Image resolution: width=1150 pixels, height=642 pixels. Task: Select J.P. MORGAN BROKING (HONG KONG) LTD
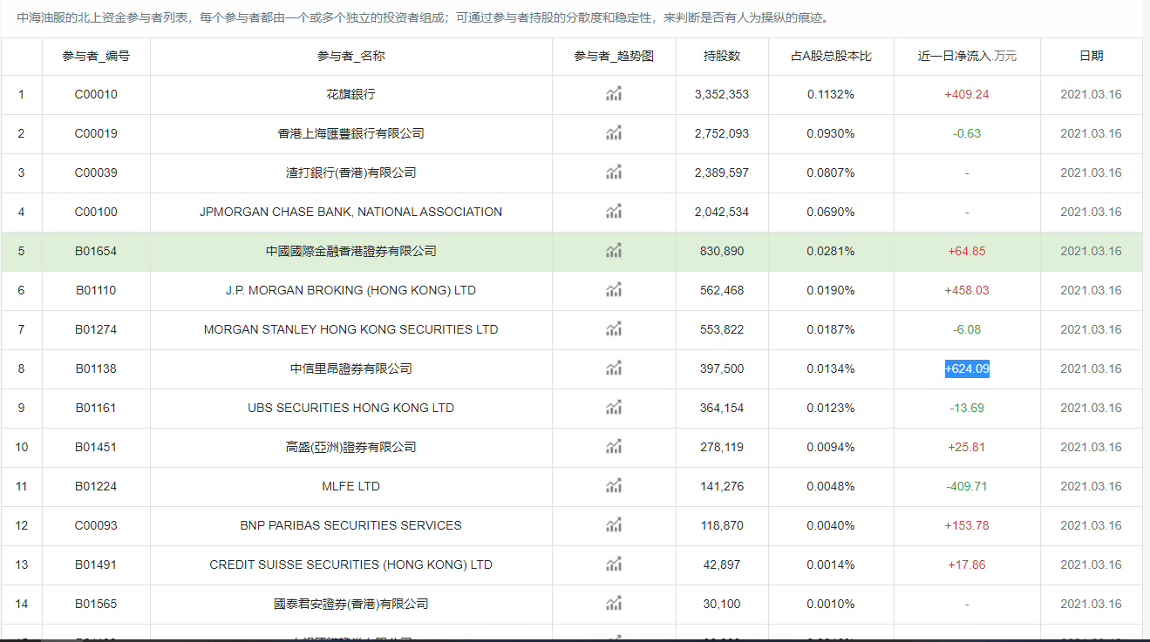(x=350, y=290)
